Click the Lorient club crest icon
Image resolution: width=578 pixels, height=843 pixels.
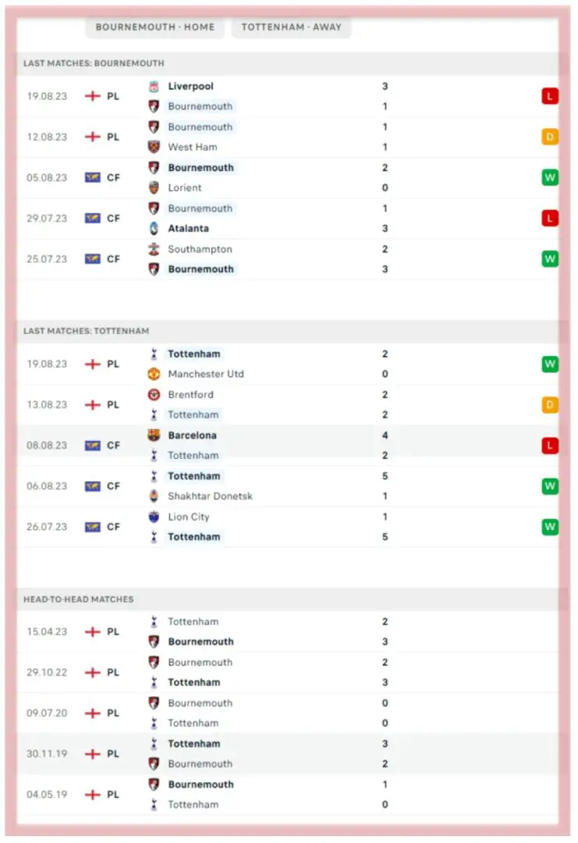click(154, 187)
